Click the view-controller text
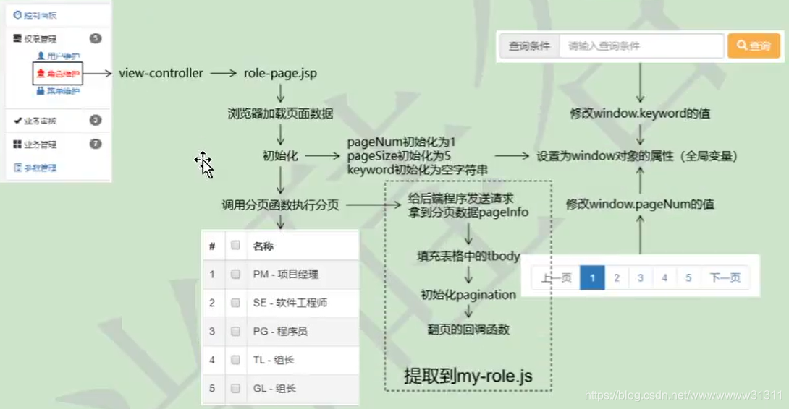This screenshot has width=789, height=409. tap(161, 74)
